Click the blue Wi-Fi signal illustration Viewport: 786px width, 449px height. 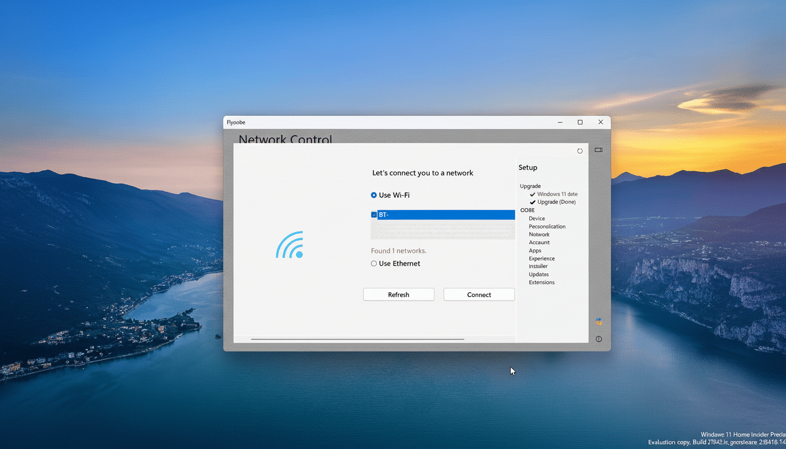(289, 244)
